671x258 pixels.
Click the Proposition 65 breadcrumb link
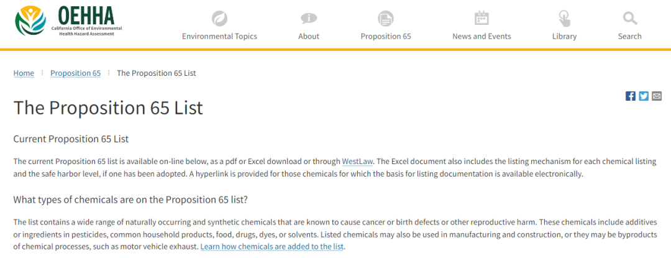75,73
